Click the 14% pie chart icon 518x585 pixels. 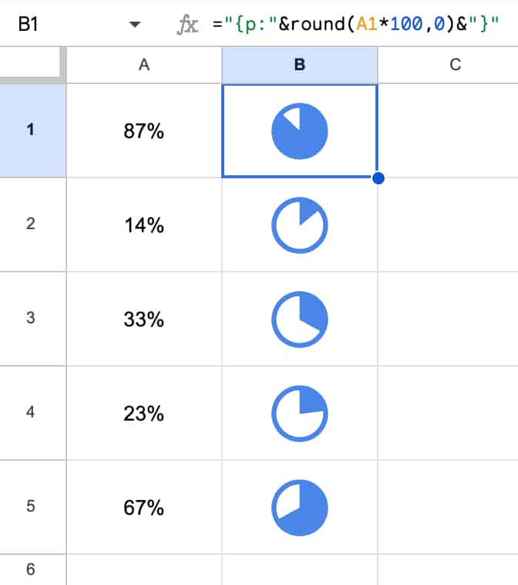(x=300, y=225)
